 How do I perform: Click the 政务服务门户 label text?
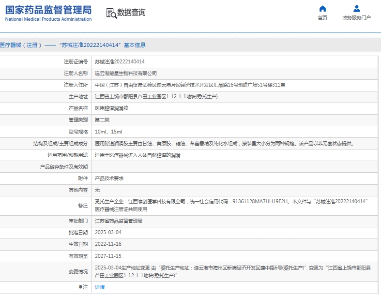click(x=356, y=18)
